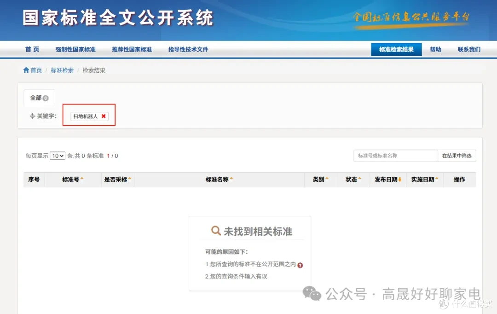
Task: Open 指导性技术文件 navigation item
Action: pyautogui.click(x=188, y=49)
